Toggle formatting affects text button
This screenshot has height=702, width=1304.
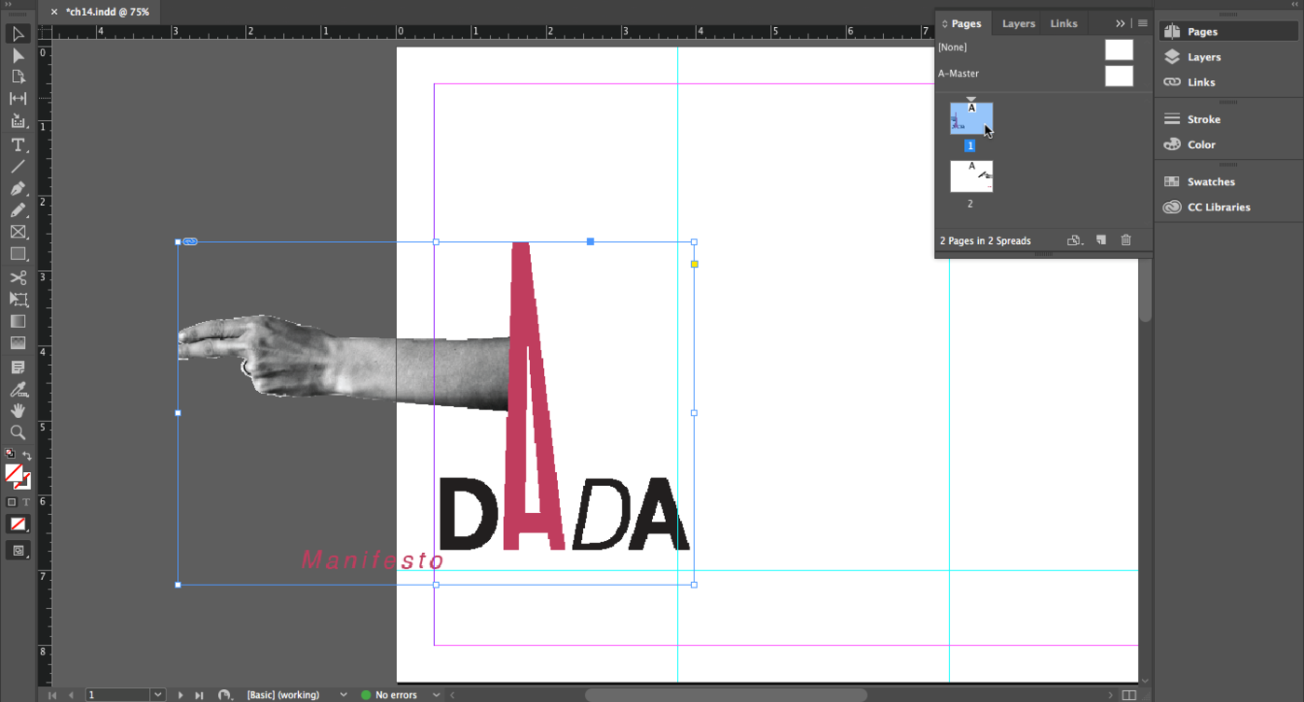tap(26, 502)
